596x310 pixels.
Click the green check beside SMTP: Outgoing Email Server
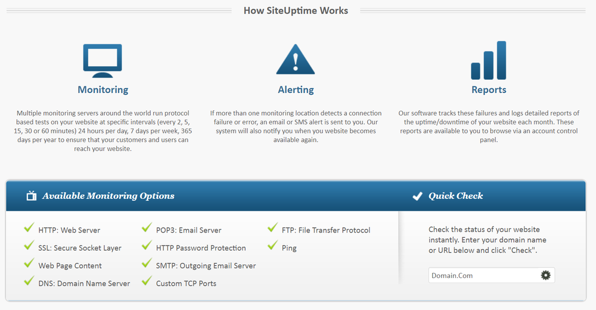(x=147, y=263)
